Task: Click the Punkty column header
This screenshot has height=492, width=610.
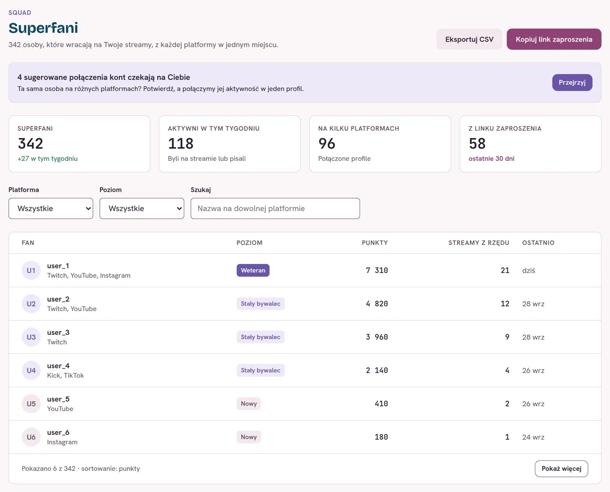Action: (x=375, y=243)
